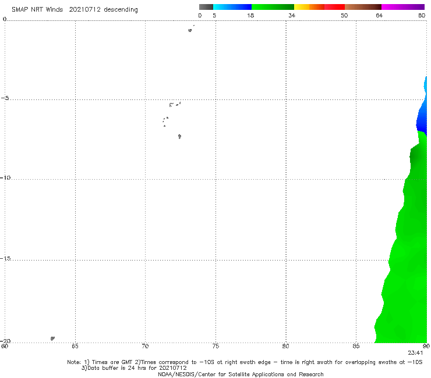
Task: Click the latitude axis label "-5"
Action: 5,98
